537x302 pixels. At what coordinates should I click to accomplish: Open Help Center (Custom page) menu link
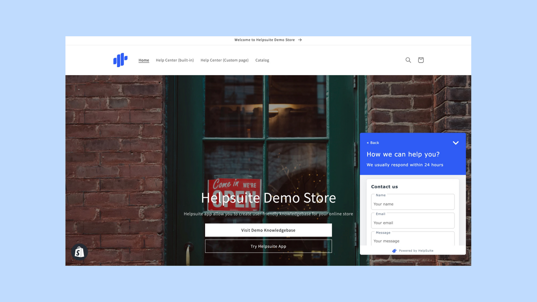(x=224, y=60)
